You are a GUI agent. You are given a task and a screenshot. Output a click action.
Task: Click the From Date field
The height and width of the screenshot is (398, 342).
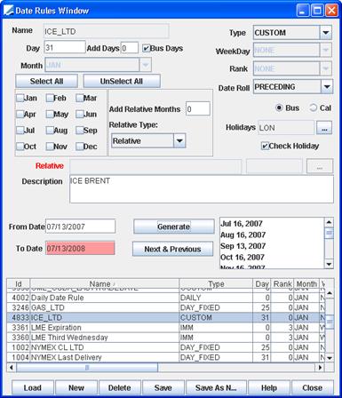click(x=80, y=227)
